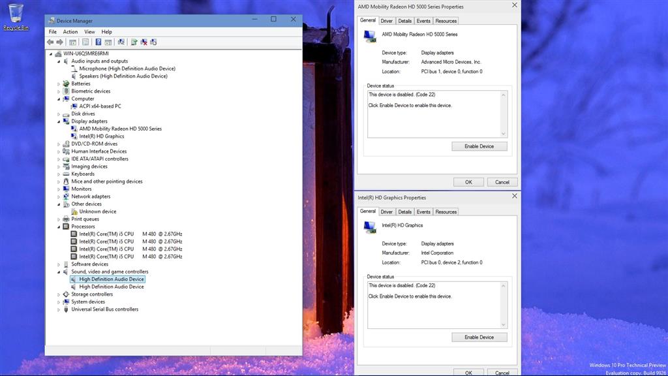Viewport: 668px width, 376px height.
Task: Switch to Resources tab in AMD Radeon Properties
Action: pyautogui.click(x=446, y=21)
